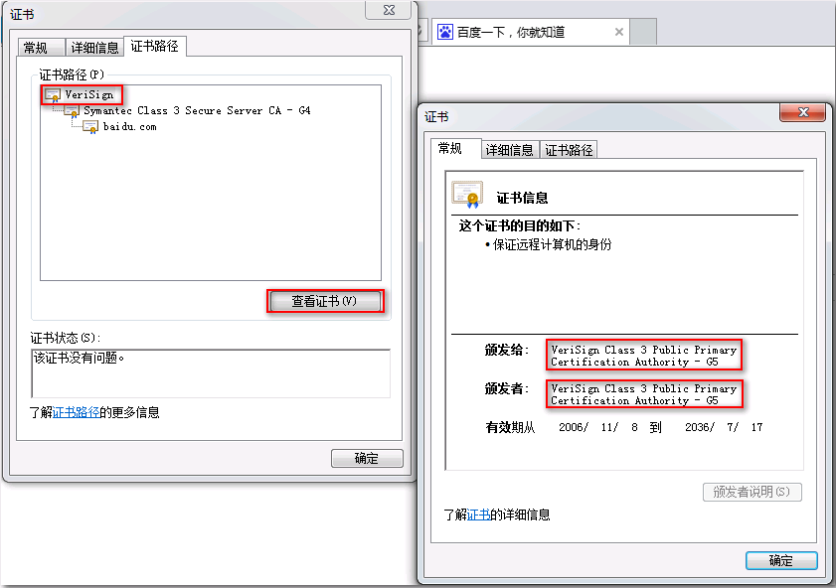Click the new tab button beside Baidu tab
This screenshot has height=588, width=836.
[643, 32]
